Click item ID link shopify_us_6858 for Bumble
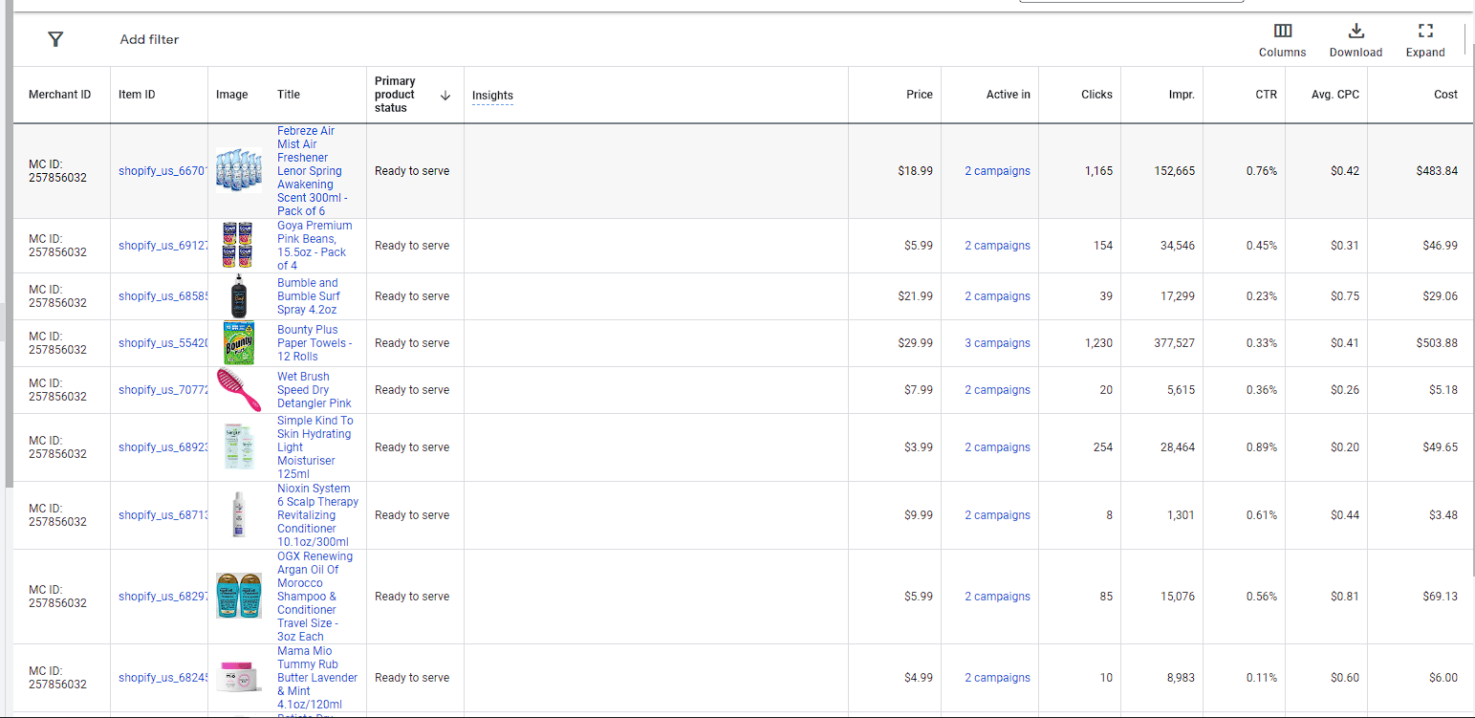The height and width of the screenshot is (718, 1475). coord(163,296)
